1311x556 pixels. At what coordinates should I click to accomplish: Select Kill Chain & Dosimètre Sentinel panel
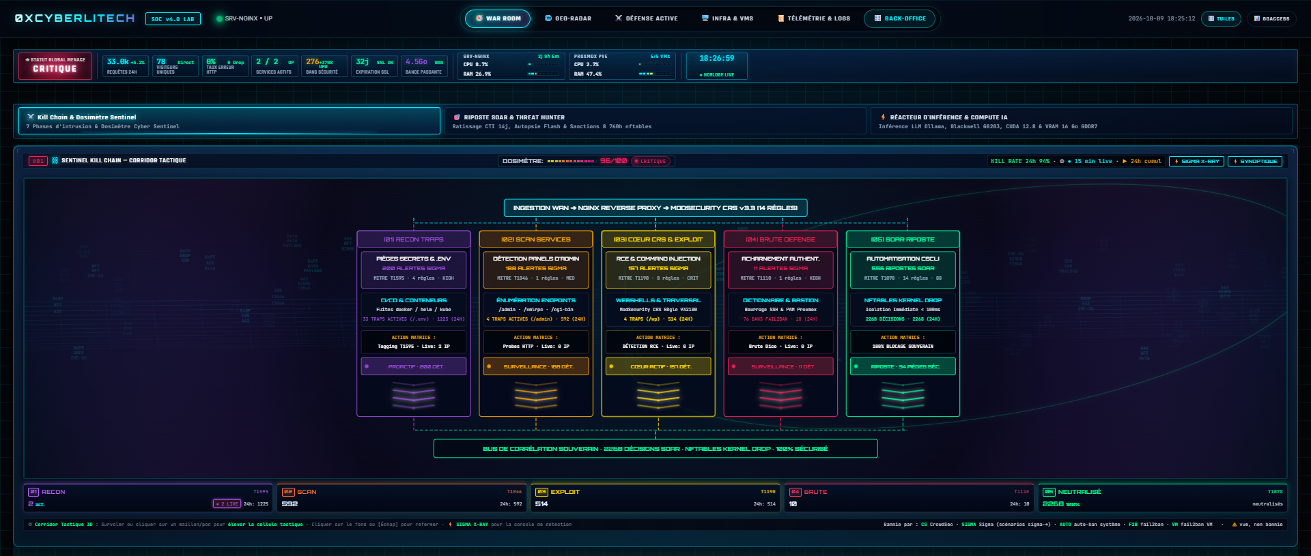tap(229, 121)
